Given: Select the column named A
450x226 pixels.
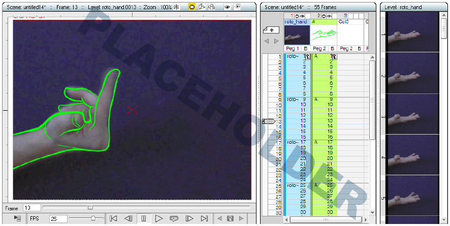Looking at the screenshot, I should tap(324, 22).
